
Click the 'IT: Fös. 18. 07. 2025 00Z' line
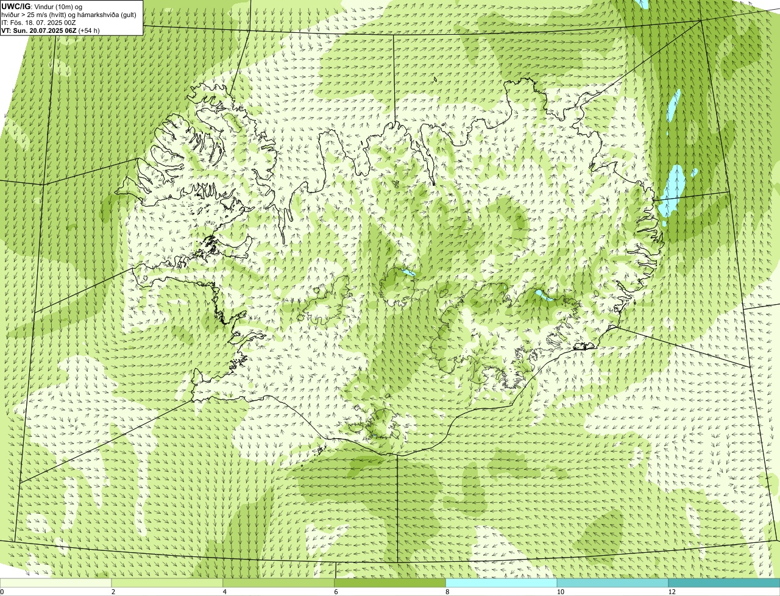coord(38,22)
